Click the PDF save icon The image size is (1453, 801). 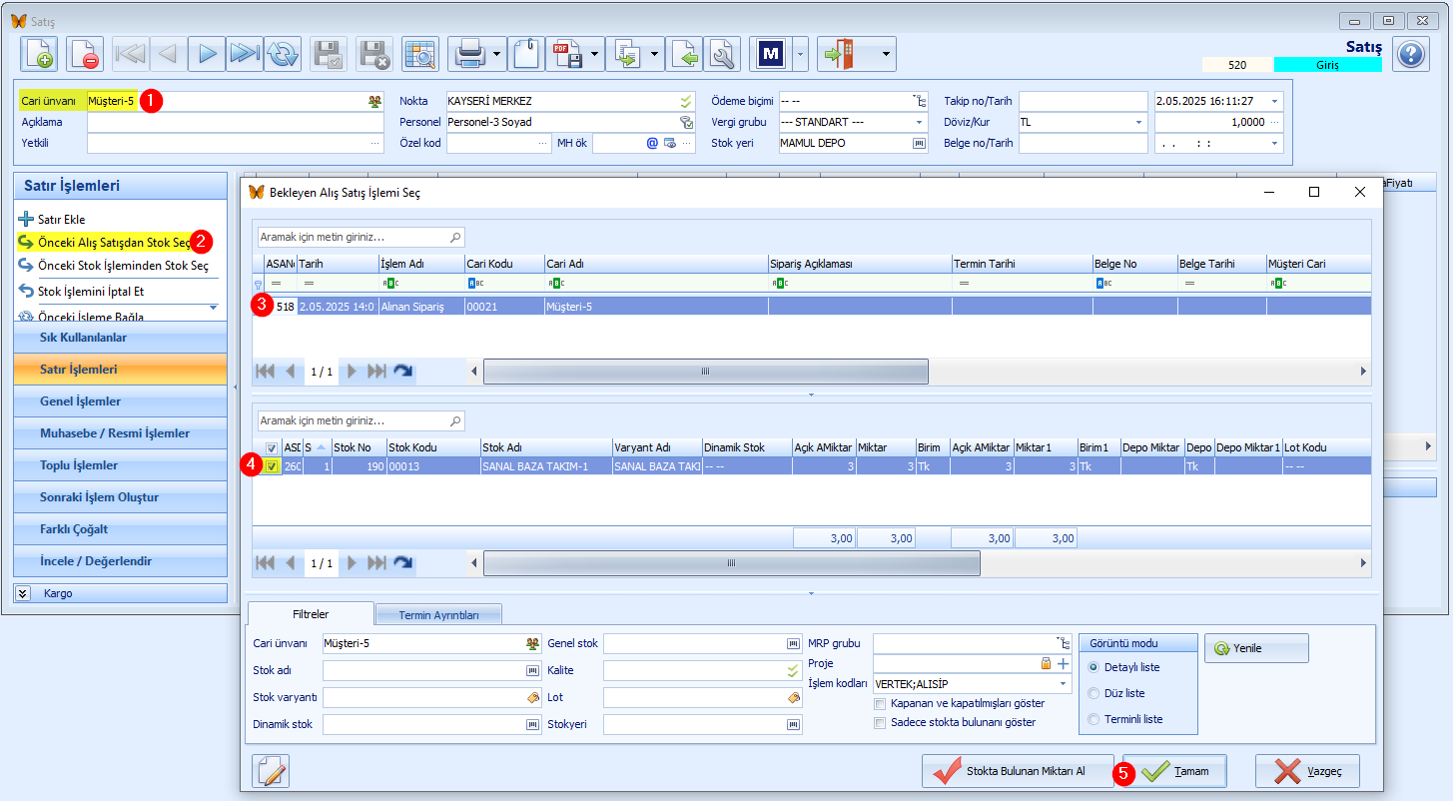(x=567, y=54)
